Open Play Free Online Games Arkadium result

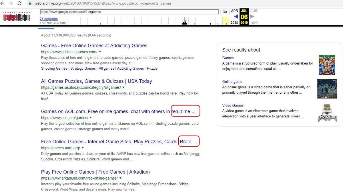pos(95,172)
